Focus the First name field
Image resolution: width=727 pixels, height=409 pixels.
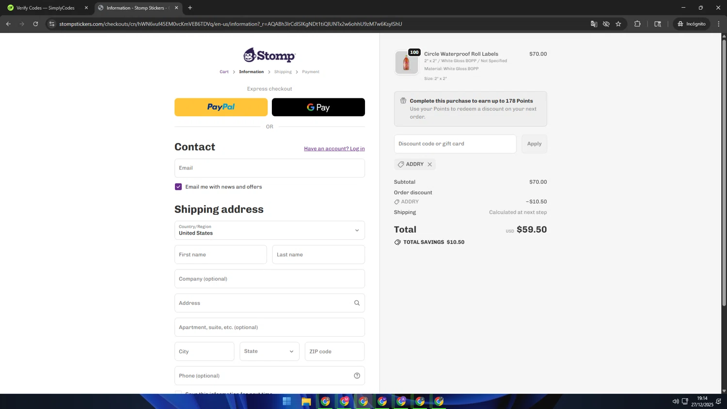point(221,254)
